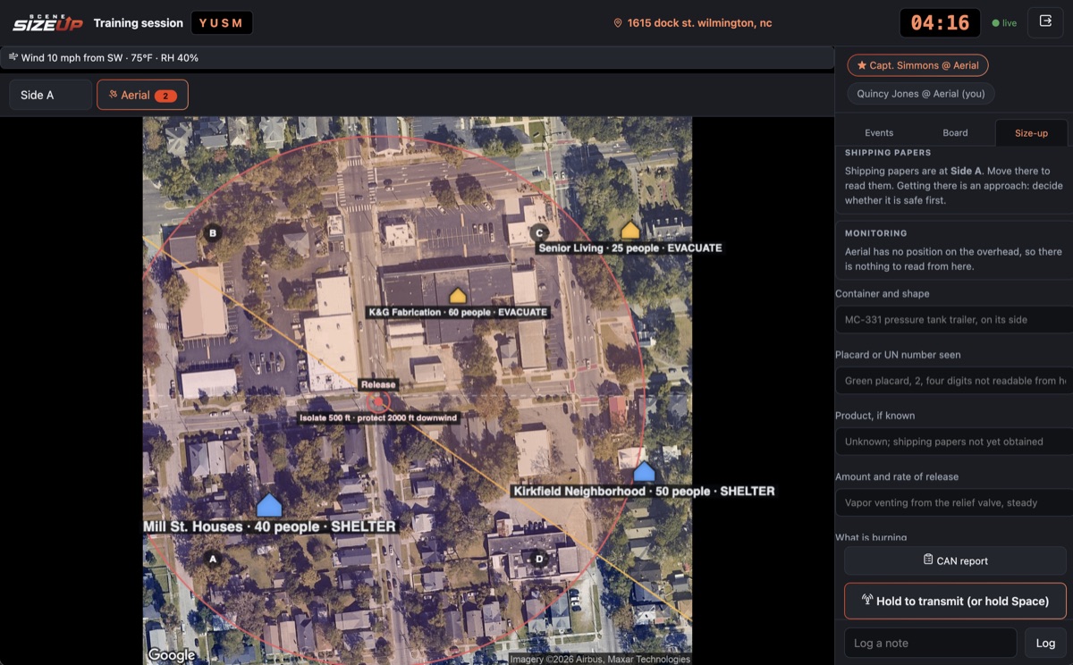The width and height of the screenshot is (1073, 665).
Task: Click the Imagery ©2026 Airbus attribution
Action: point(600,660)
